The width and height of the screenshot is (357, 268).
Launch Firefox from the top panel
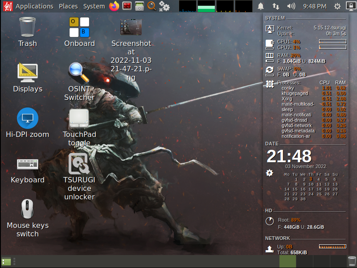(114, 6)
